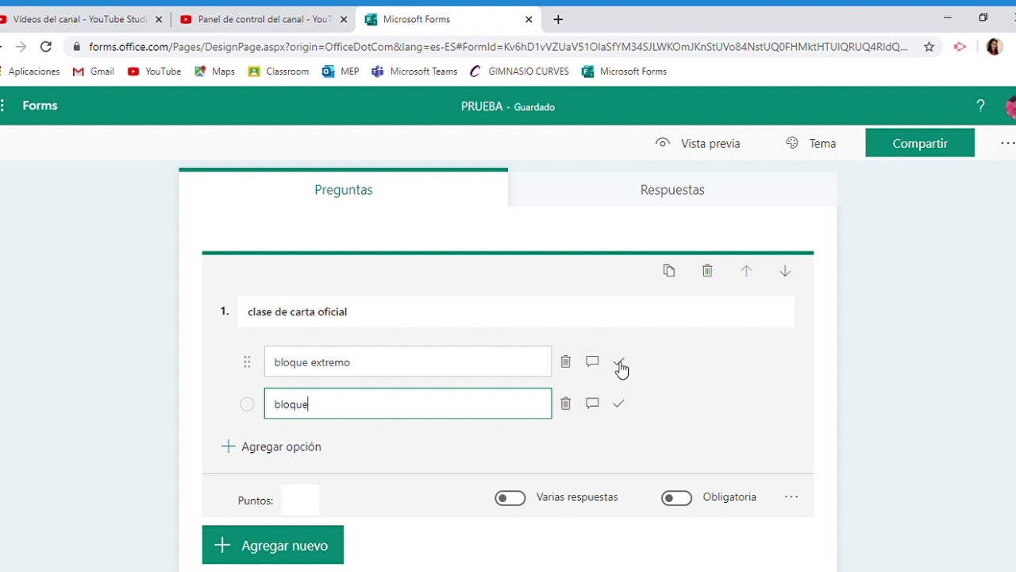Toggle the "Obligatoria" switch
1016x572 pixels.
(676, 498)
